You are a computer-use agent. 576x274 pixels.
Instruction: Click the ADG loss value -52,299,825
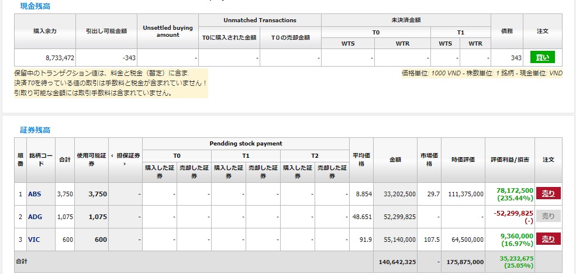tap(513, 213)
